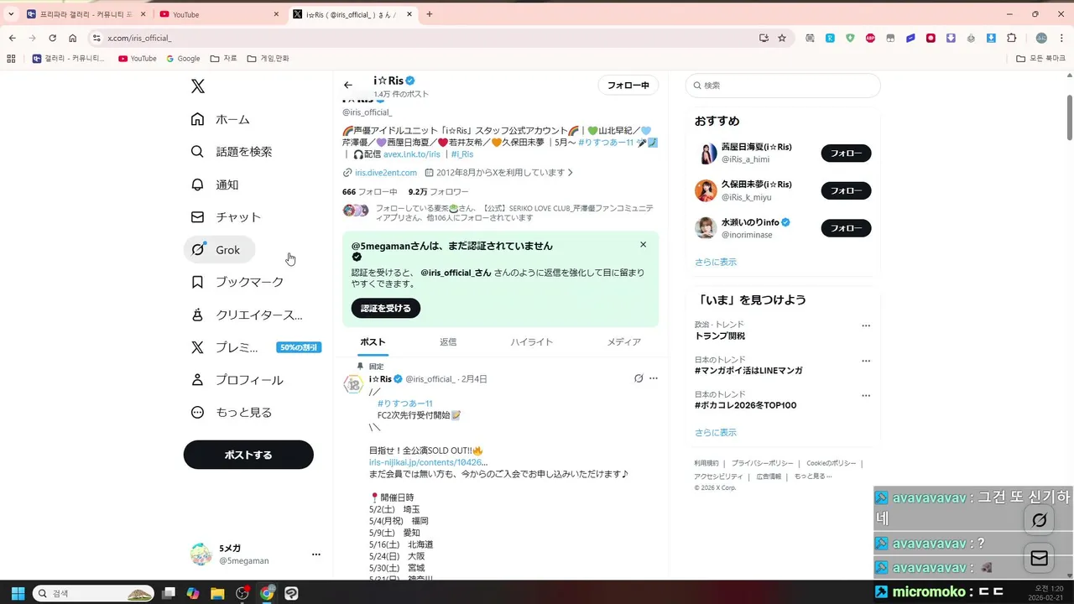1074x604 pixels.
Task: Open クリエイタース... item in sidebar
Action: [x=248, y=315]
